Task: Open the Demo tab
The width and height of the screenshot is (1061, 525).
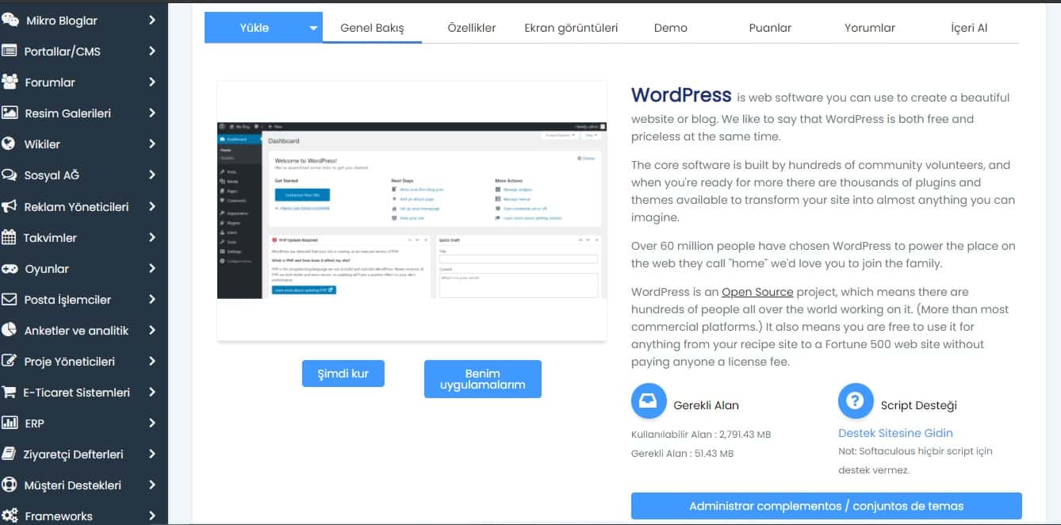Action: tap(671, 28)
